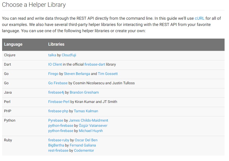The width and height of the screenshot is (229, 161).
Task: Click the Libraries column header
Action: point(56,44)
